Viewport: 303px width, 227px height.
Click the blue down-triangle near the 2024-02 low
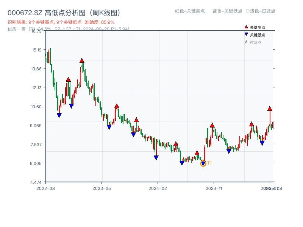click(x=156, y=158)
